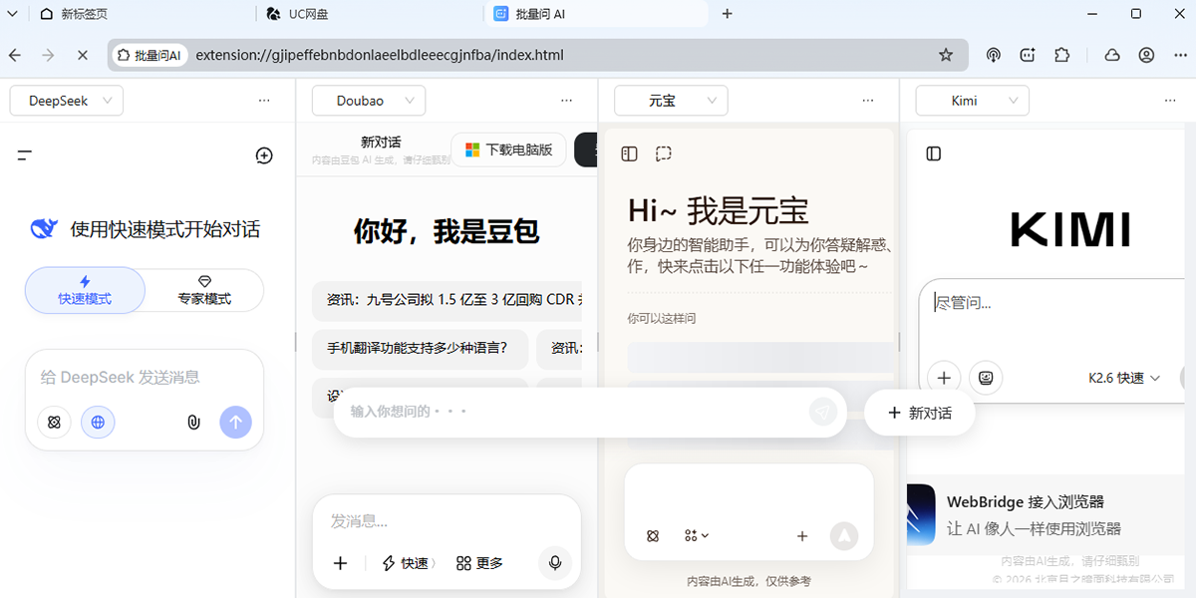Click the browser cloud sync icon

pos(1112,55)
